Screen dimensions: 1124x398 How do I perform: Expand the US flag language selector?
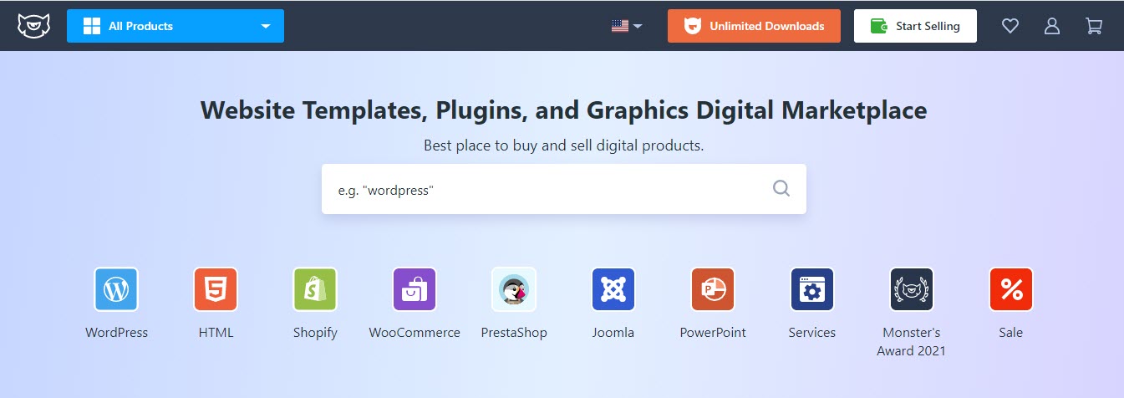coord(626,26)
